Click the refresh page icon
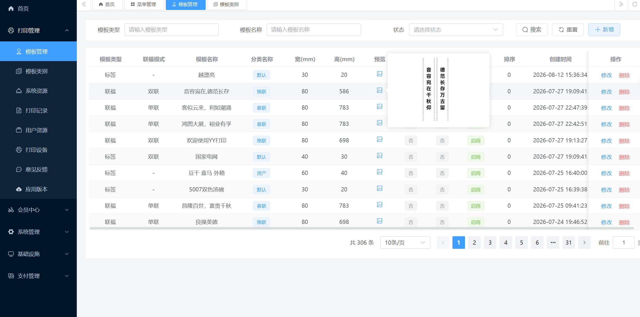Screen dimensions: 640x317 coord(634,4)
